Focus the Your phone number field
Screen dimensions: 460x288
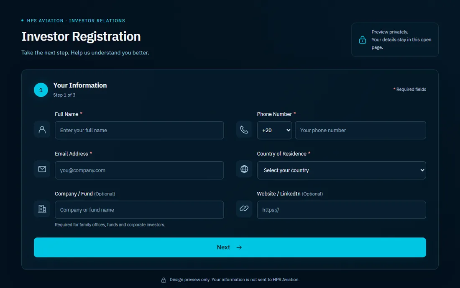pyautogui.click(x=360, y=130)
